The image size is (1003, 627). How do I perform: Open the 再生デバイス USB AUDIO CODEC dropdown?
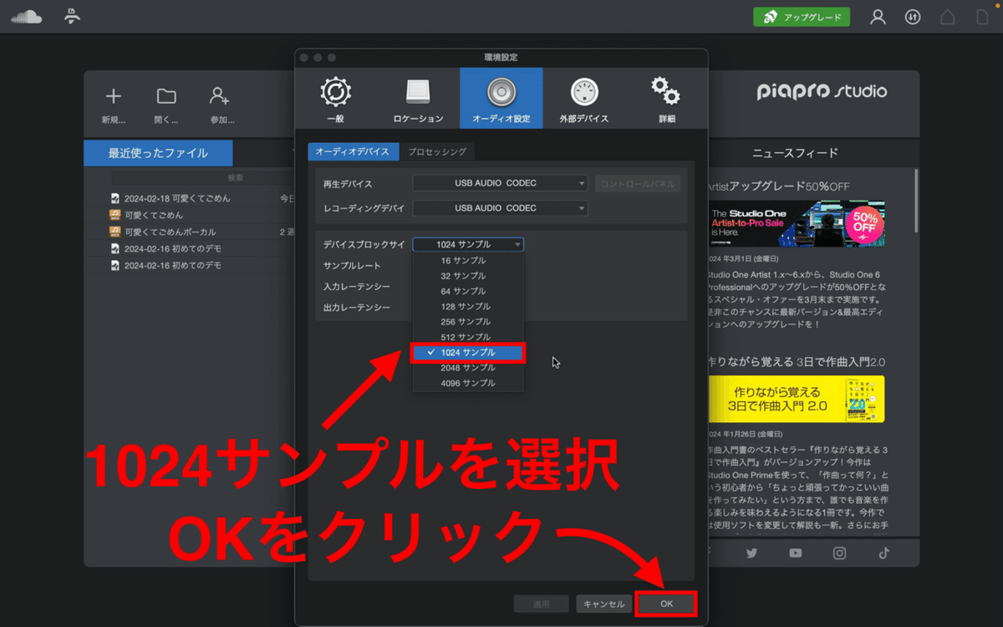500,183
